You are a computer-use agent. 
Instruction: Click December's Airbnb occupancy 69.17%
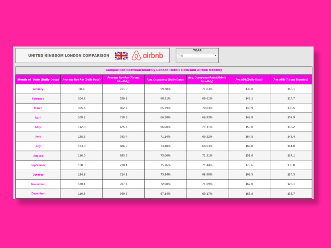[207, 193]
